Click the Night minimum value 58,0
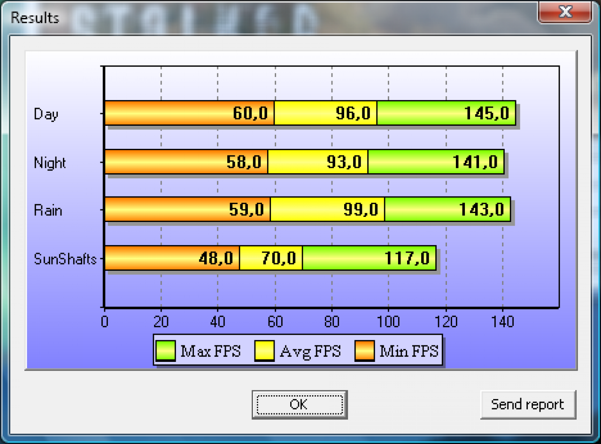This screenshot has width=601, height=444. coord(244,162)
